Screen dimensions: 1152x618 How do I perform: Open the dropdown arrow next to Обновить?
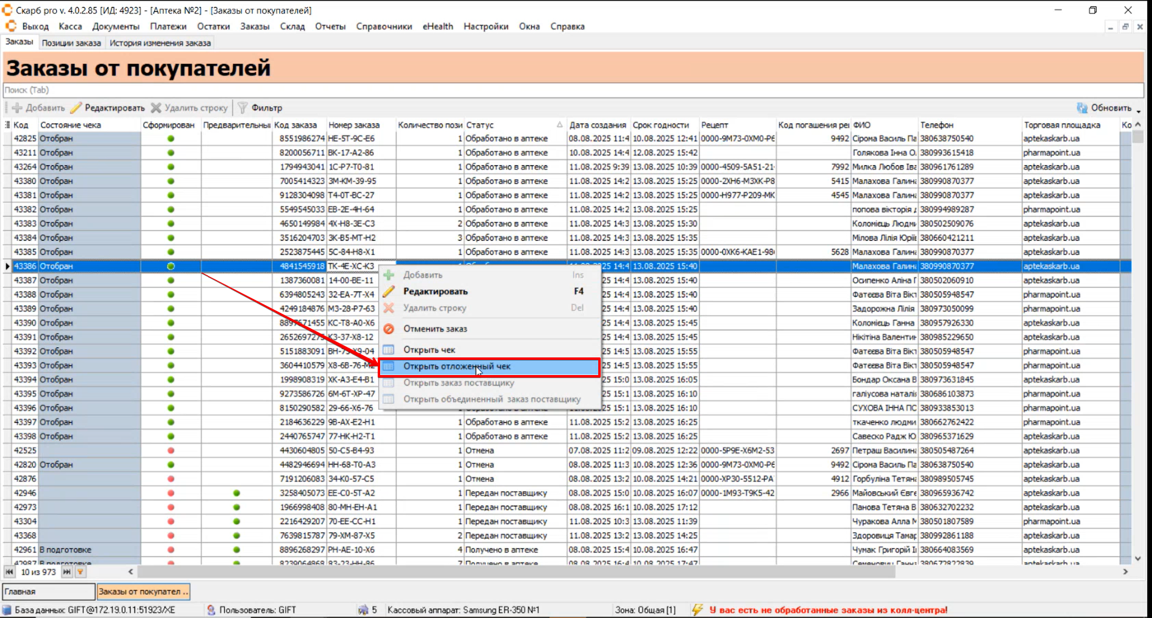tap(1139, 110)
